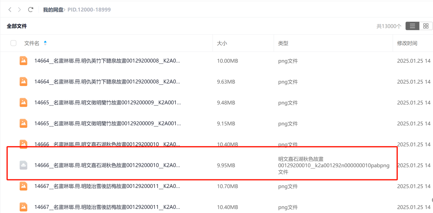Image resolution: width=433 pixels, height=213 pixels.
Task: Click the 全部文件 heading
Action: coord(17,26)
